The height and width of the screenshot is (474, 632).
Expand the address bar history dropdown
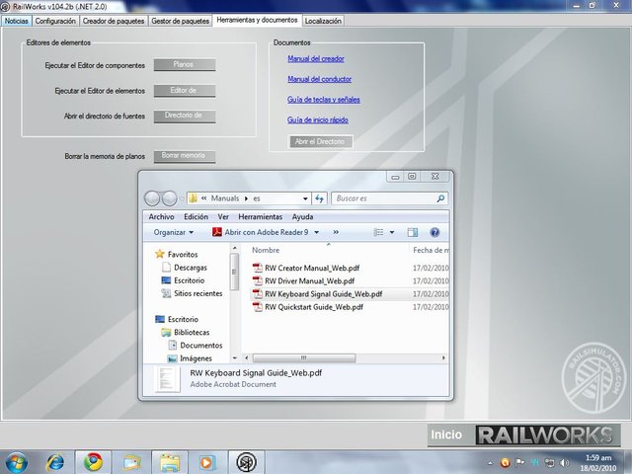[304, 198]
